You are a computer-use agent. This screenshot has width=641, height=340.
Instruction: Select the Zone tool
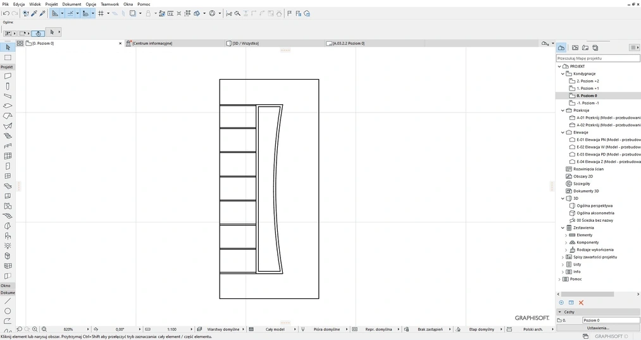[x=8, y=206]
